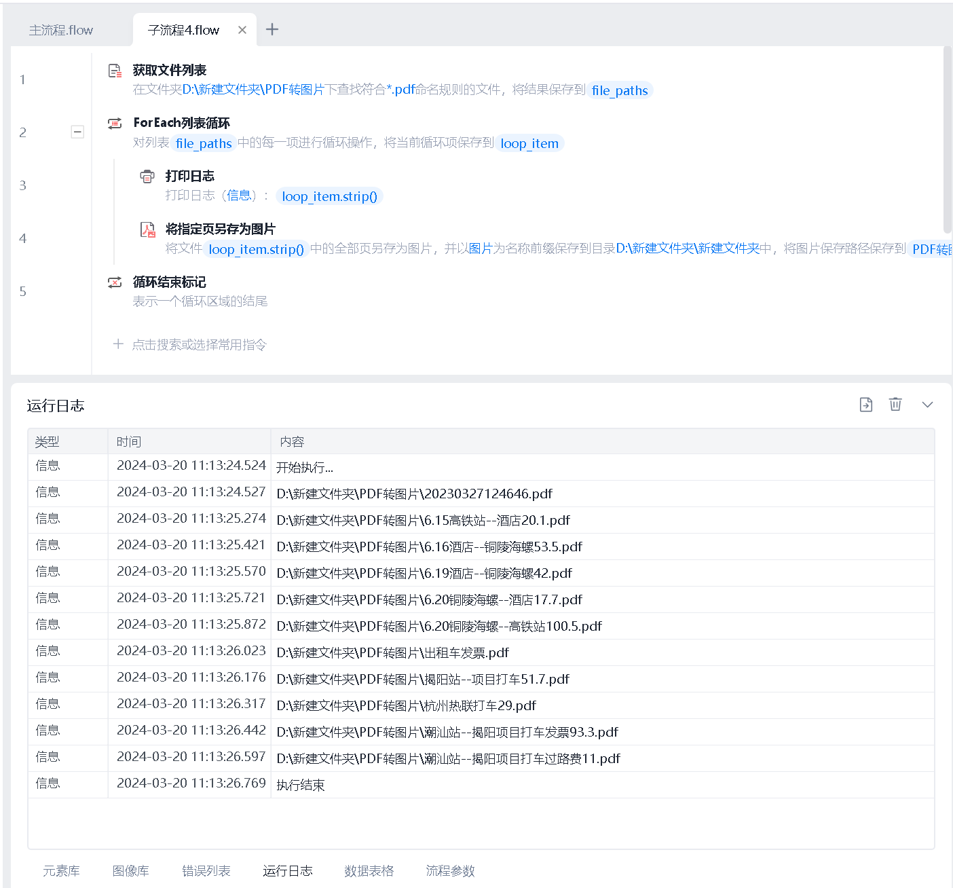The image size is (953, 888).
Task: Click 点击搜索或选择常用指令 to add a command
Action: (198, 345)
